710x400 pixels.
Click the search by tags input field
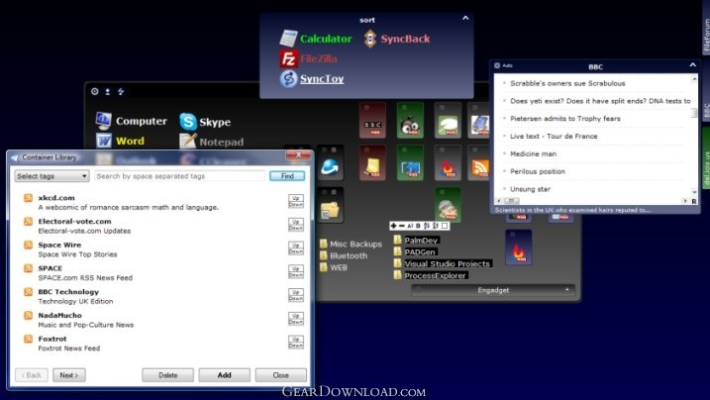[x=180, y=176]
